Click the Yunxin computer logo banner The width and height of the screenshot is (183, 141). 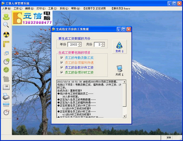pos(32,18)
